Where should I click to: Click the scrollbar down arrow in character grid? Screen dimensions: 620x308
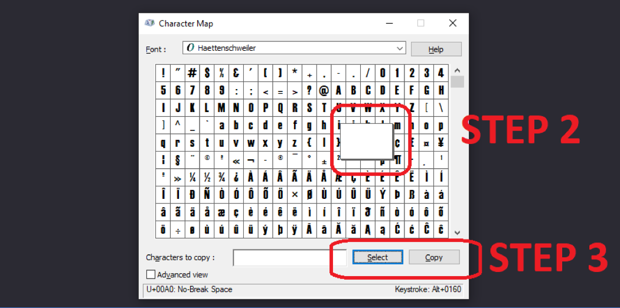point(457,233)
